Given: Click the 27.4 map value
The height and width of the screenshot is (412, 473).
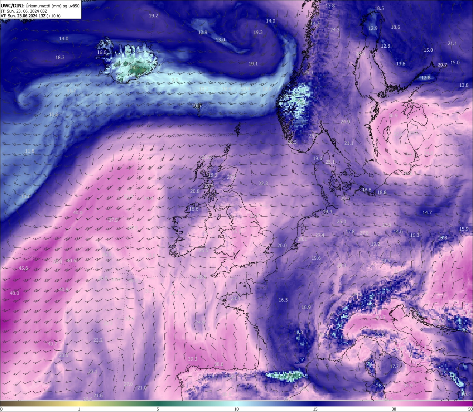Looking at the screenshot, I should 320,235.
